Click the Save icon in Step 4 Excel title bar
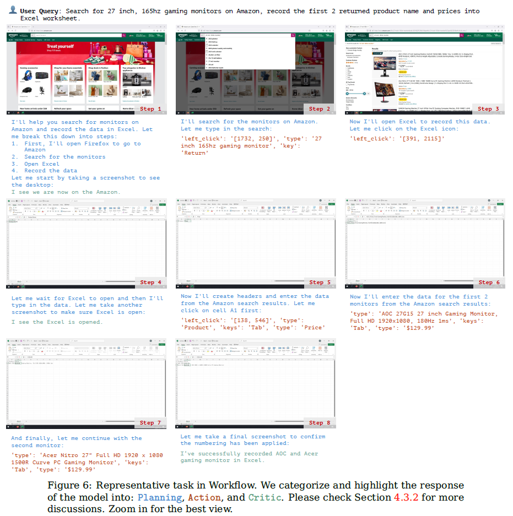513x516 pixels. (x=21, y=201)
